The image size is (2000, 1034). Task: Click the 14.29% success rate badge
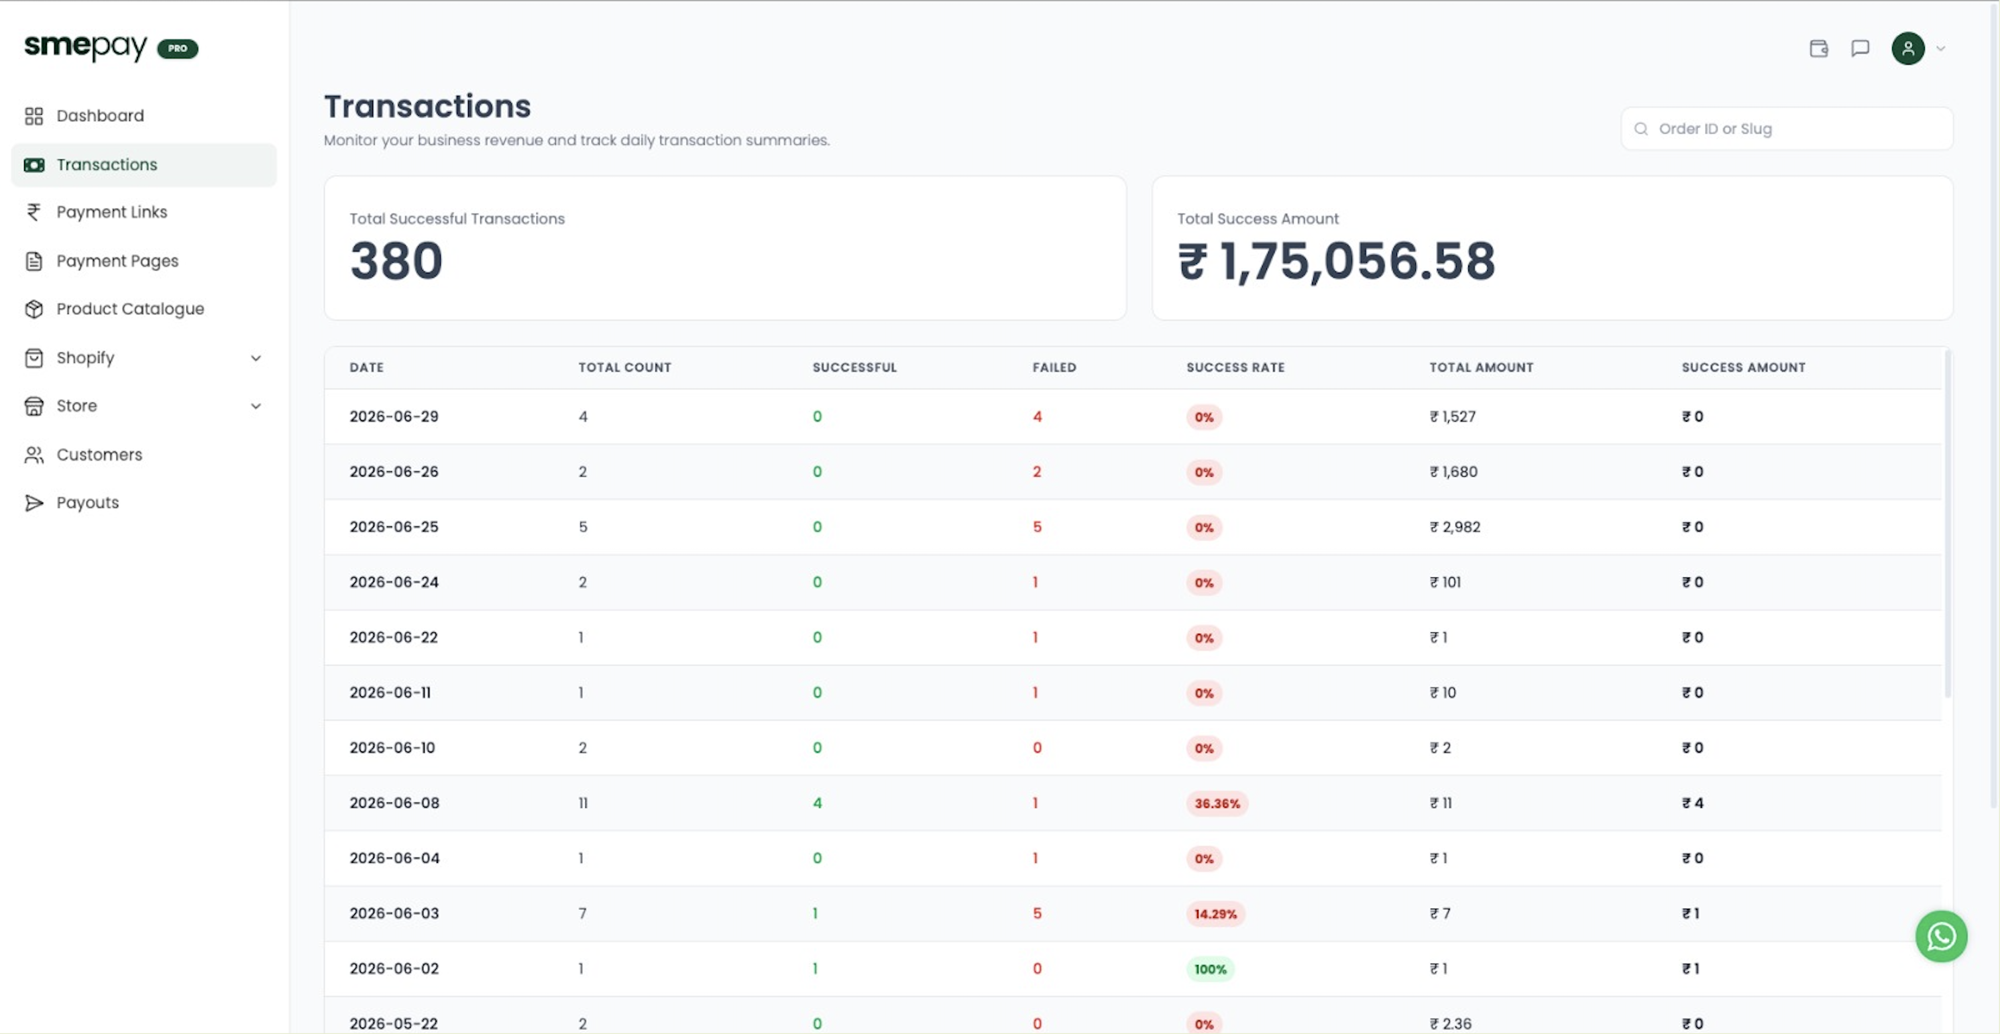(x=1215, y=915)
